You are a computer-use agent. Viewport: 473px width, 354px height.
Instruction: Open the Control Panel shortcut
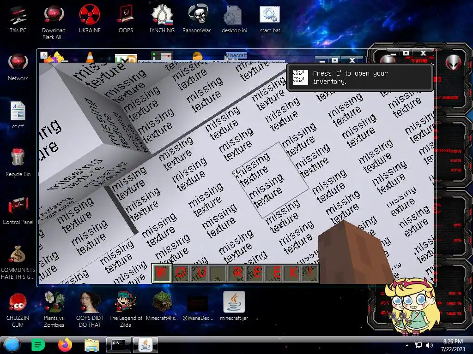[18, 211]
